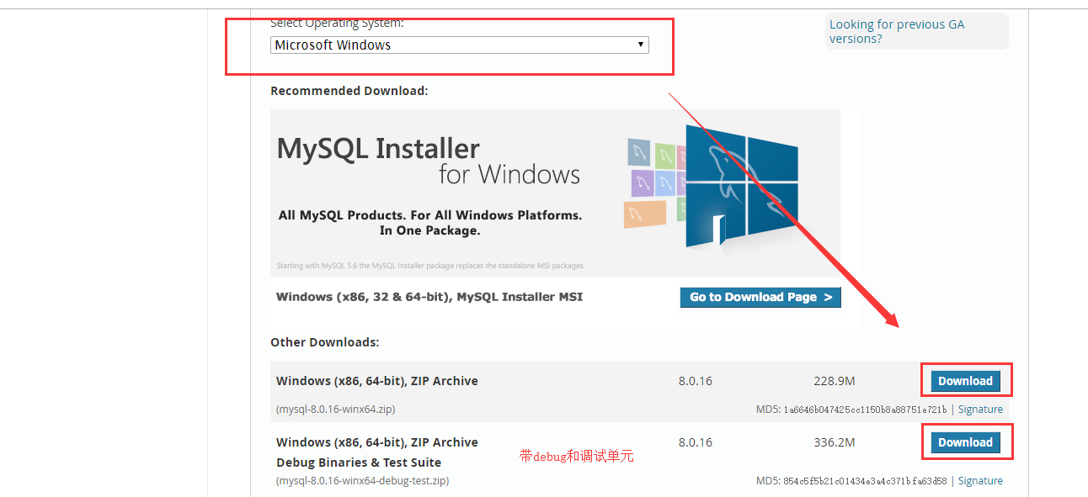Click All MySQL Products tagline in banner

(x=430, y=223)
